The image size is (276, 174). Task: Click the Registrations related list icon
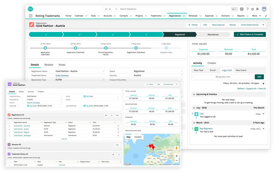click(x=9, y=115)
